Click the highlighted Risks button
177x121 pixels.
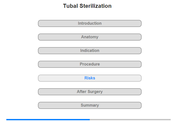[x=90, y=78]
